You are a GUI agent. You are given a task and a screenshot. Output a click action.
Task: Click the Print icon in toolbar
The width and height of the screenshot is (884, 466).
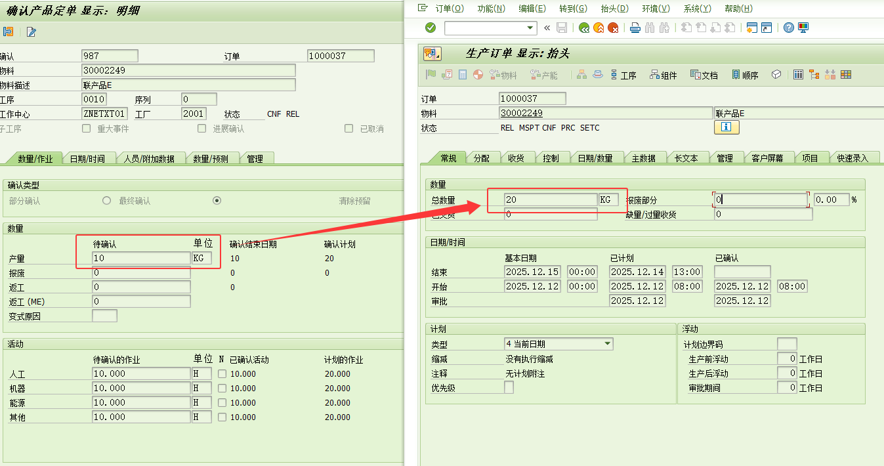[635, 28]
